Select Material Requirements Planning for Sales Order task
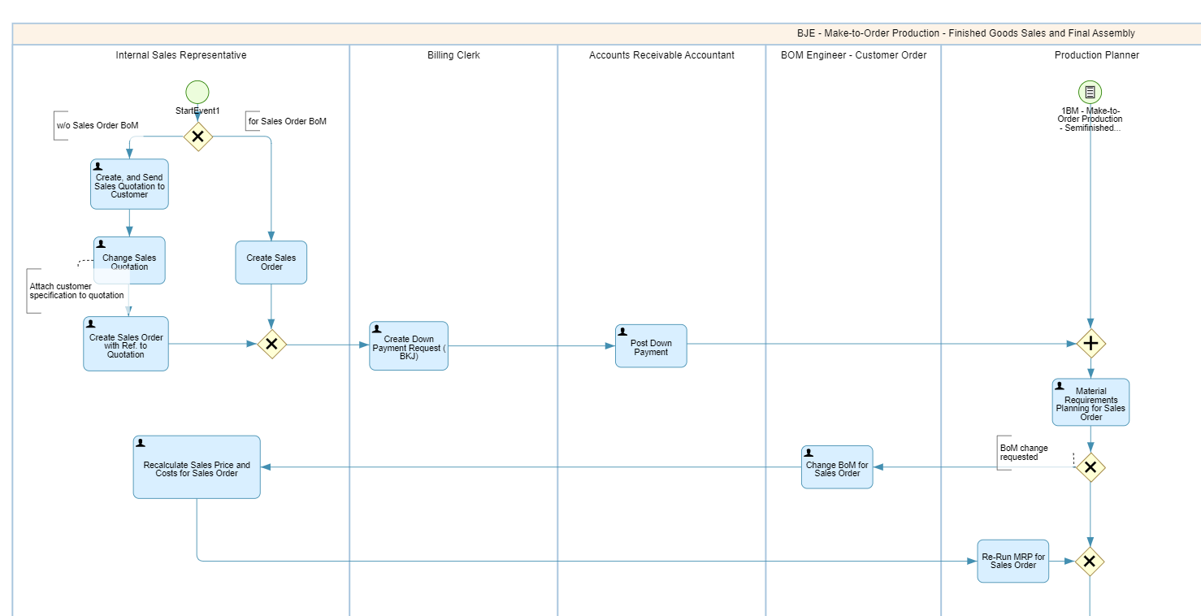This screenshot has height=616, width=1201. (x=1090, y=403)
